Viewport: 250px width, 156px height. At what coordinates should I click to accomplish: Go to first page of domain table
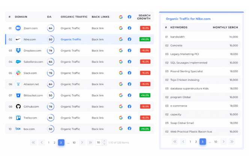point(33,142)
